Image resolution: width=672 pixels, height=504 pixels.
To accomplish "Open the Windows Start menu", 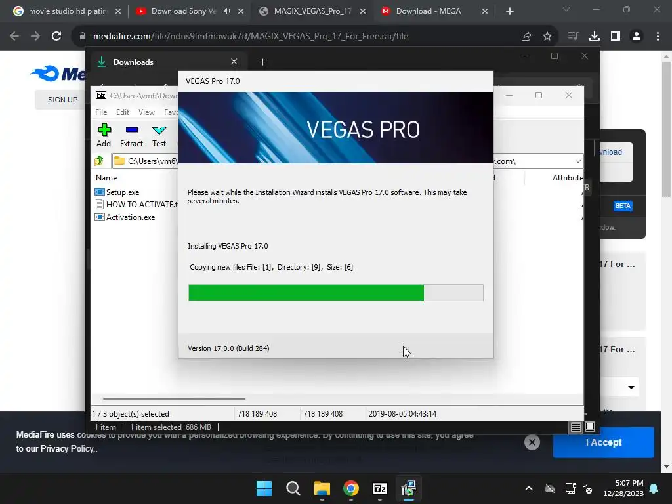I will coord(264,488).
